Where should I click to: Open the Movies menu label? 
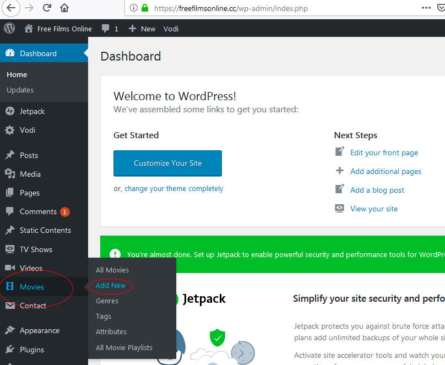pos(32,287)
